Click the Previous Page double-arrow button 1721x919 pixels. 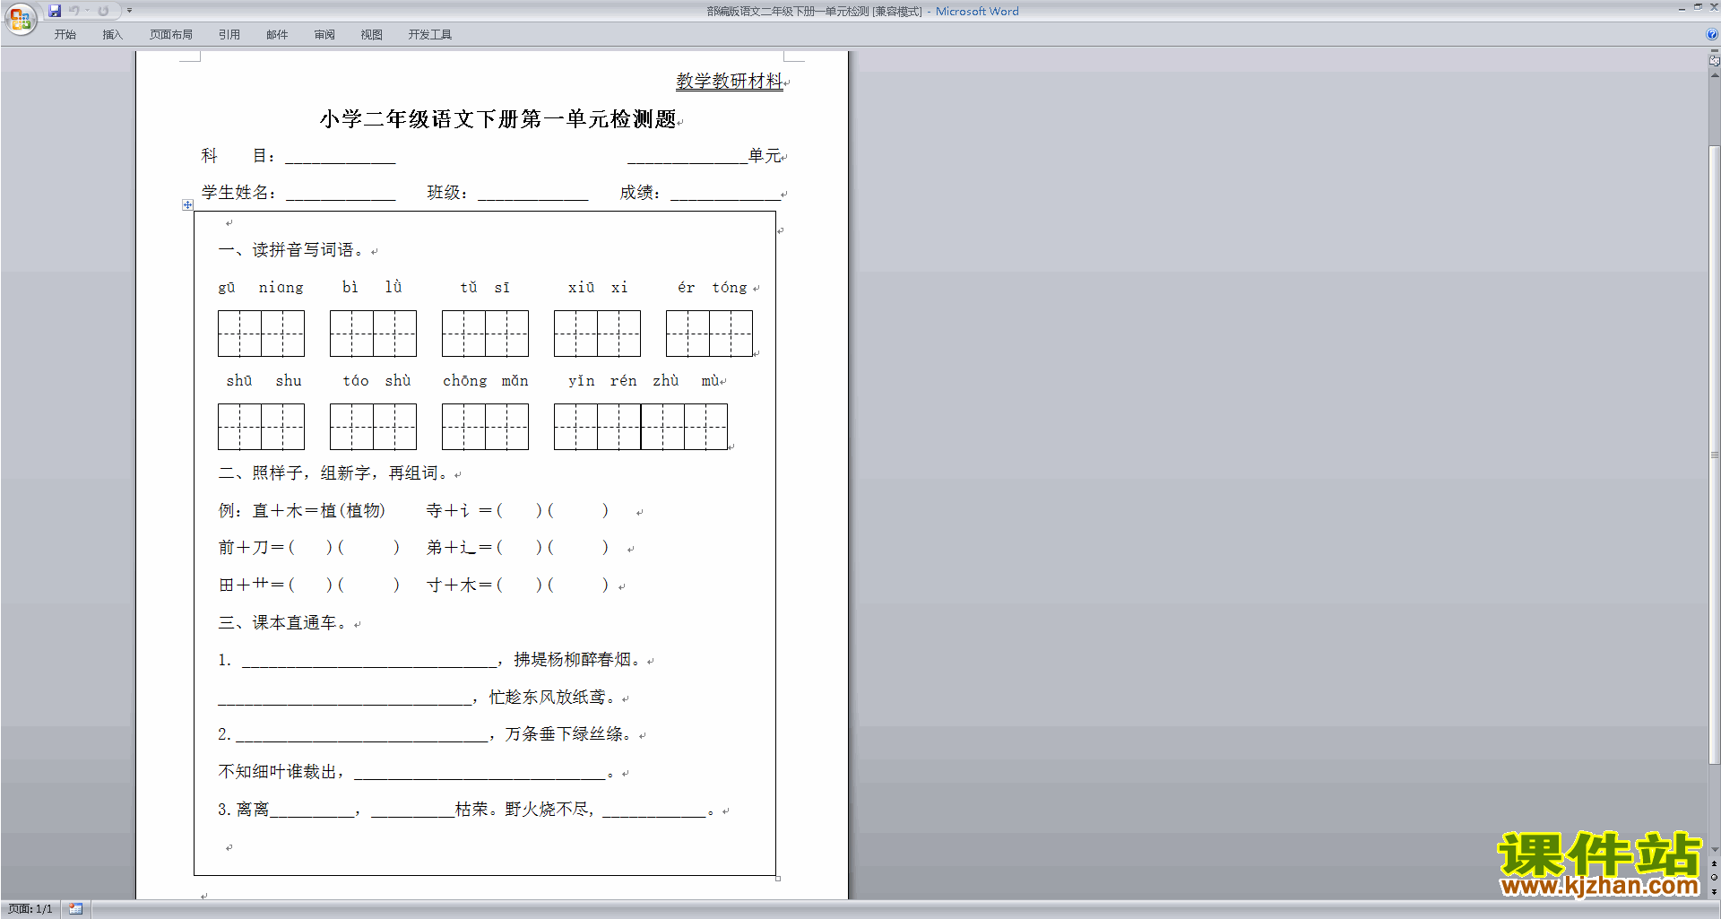(1714, 863)
